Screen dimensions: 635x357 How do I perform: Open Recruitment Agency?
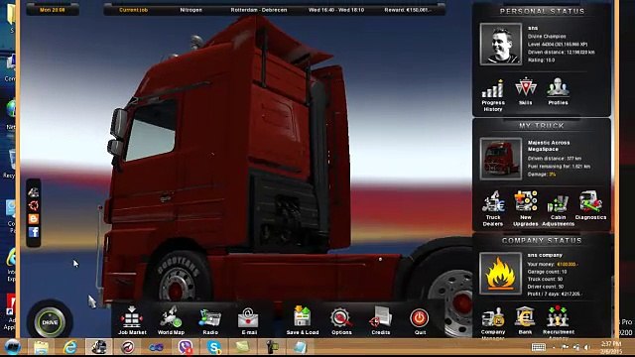[558, 321]
